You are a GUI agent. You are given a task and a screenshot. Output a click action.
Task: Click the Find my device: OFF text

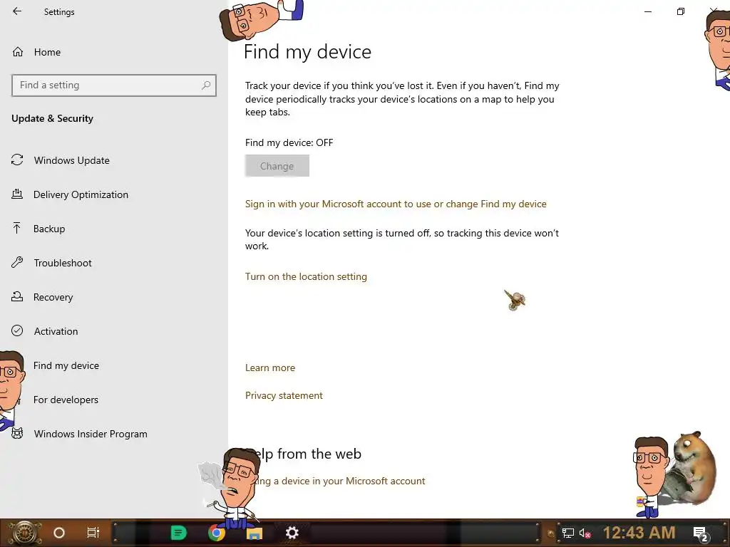[x=289, y=142]
